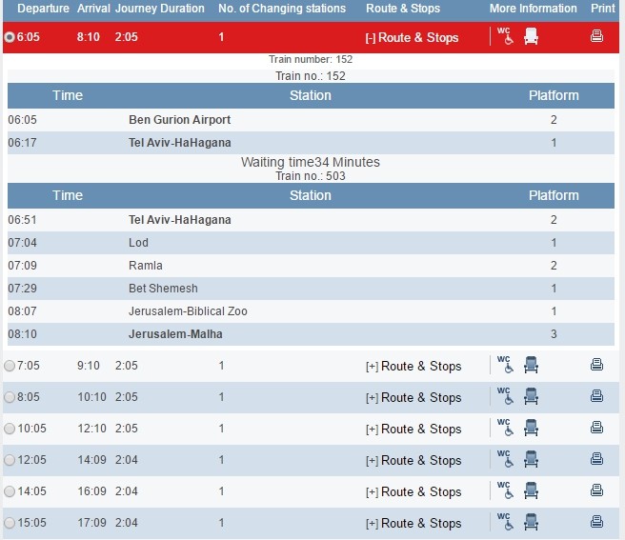This screenshot has width=625, height=540.
Task: Expand Route & Stops for 8:05 departure
Action: point(413,397)
